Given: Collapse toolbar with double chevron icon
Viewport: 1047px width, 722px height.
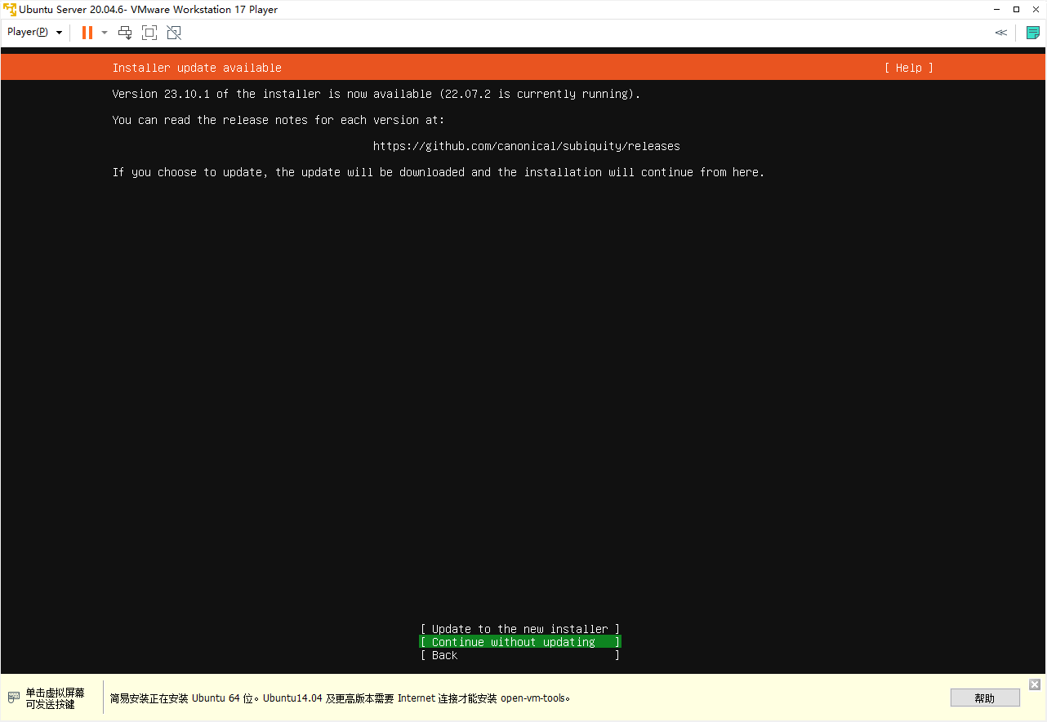Looking at the screenshot, I should pyautogui.click(x=1000, y=33).
